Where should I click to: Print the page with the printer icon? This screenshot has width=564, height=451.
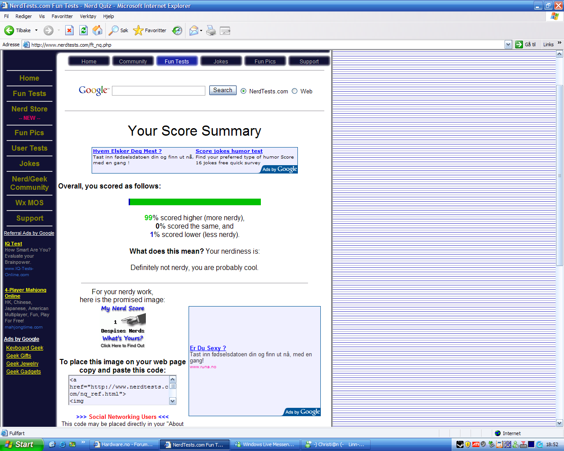(211, 30)
